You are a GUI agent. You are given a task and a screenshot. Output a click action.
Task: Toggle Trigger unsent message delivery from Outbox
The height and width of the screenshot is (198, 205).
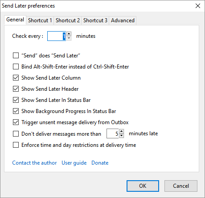(x=16, y=122)
